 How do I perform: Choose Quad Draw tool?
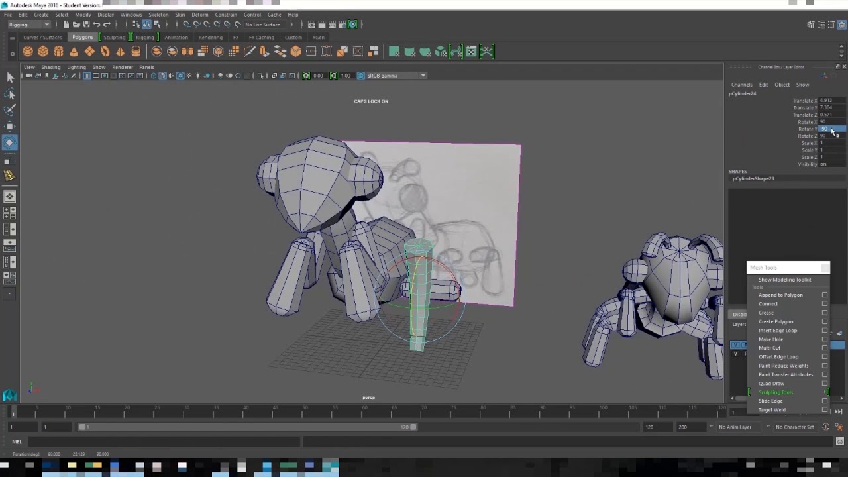[x=771, y=383]
